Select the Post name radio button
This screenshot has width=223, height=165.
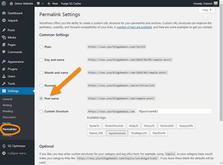[41, 98]
